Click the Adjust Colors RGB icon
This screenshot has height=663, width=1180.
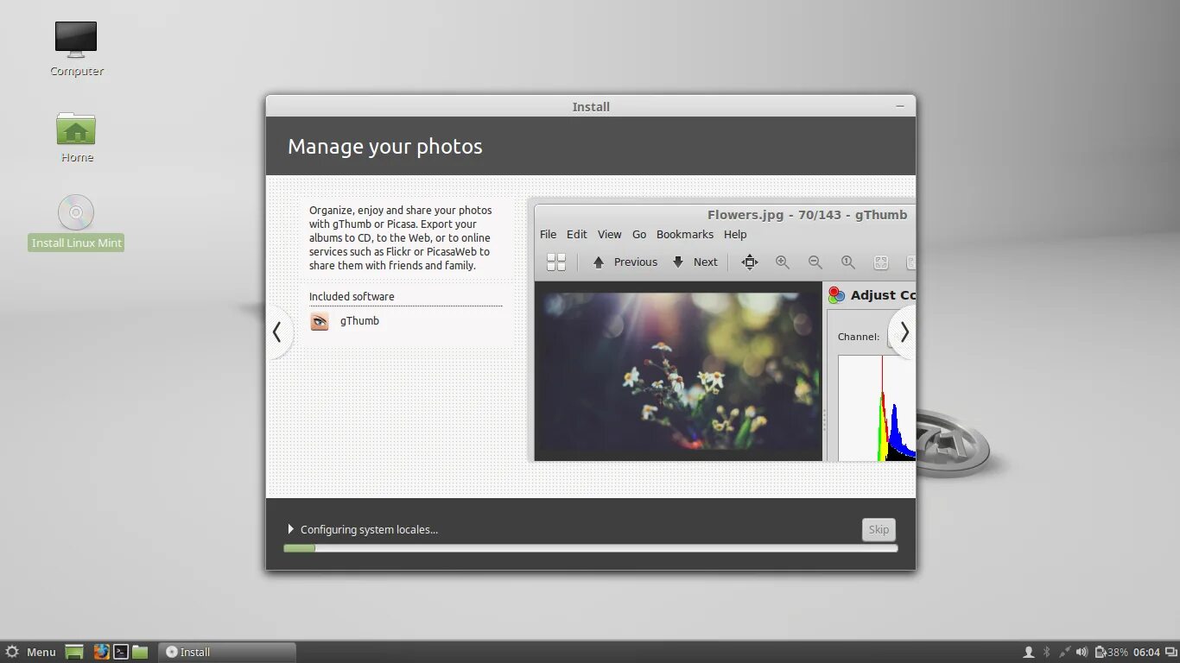[836, 295]
